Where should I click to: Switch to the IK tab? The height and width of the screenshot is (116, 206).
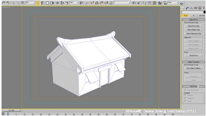tap(194, 16)
